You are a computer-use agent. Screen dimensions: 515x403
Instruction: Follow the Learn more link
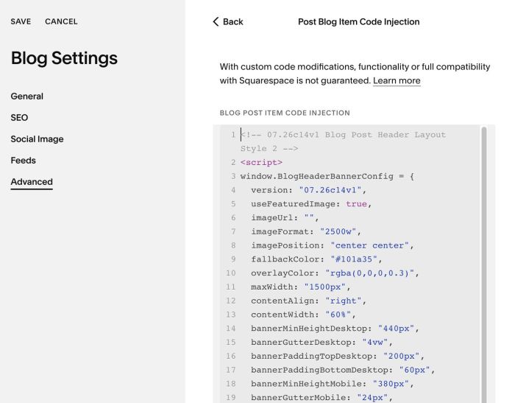397,81
